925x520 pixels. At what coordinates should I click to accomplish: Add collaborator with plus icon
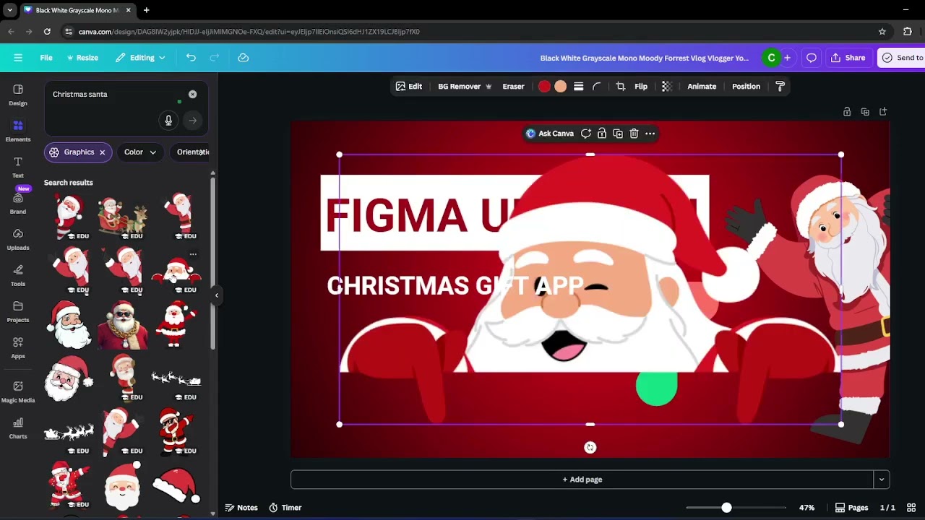(787, 58)
